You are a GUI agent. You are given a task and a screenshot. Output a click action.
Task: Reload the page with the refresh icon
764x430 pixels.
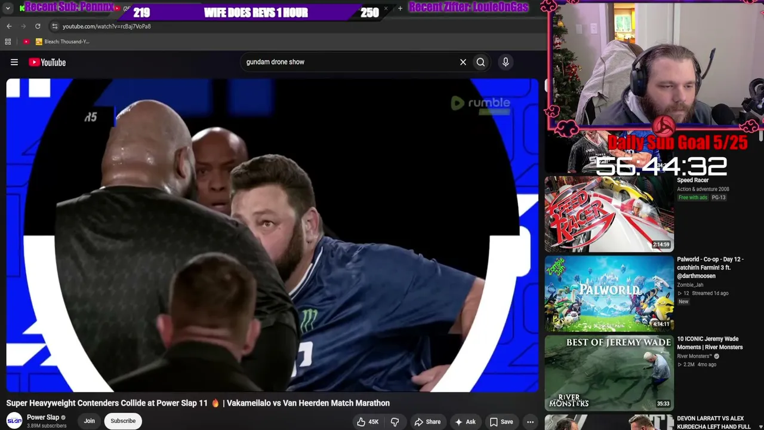point(38,26)
